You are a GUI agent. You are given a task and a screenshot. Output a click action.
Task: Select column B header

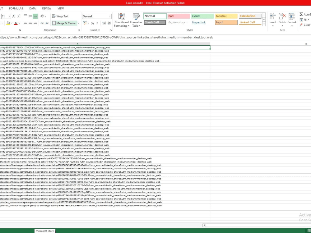point(306,44)
